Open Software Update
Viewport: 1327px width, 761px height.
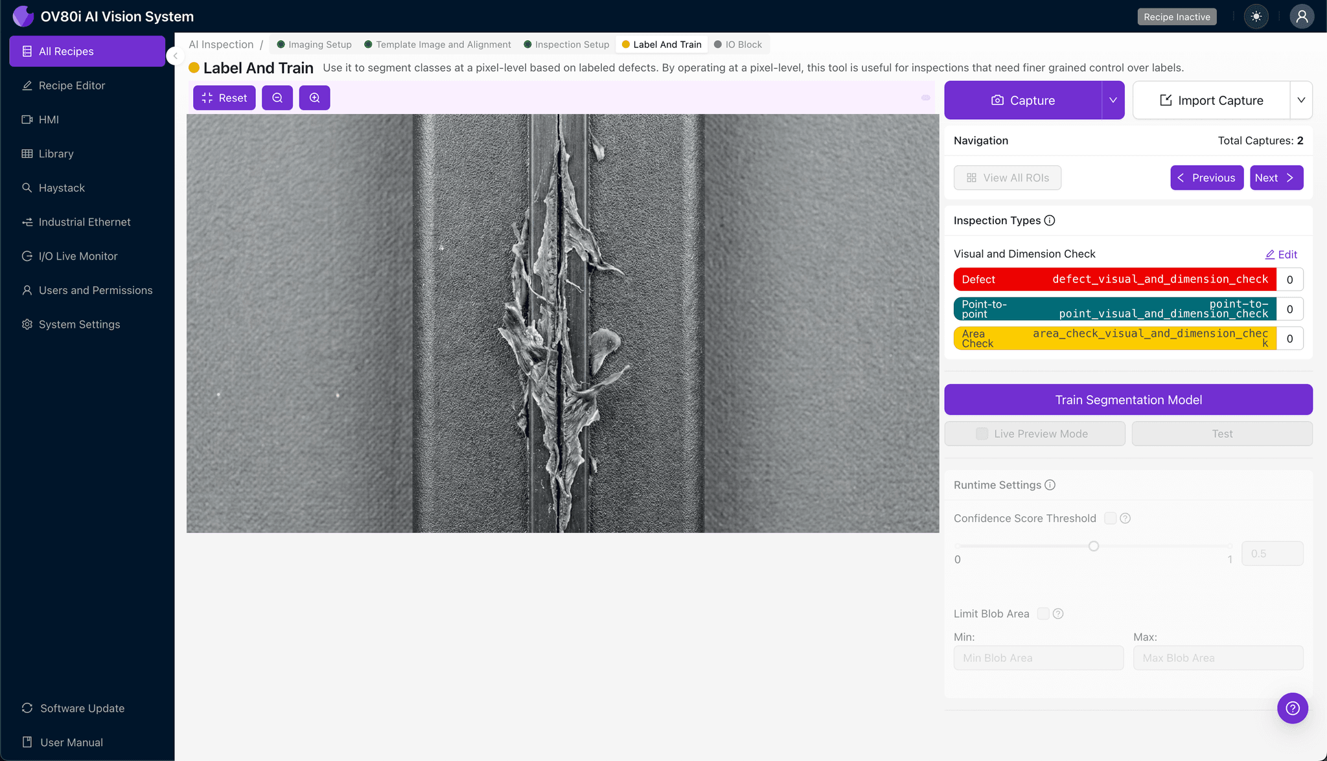(x=87, y=708)
